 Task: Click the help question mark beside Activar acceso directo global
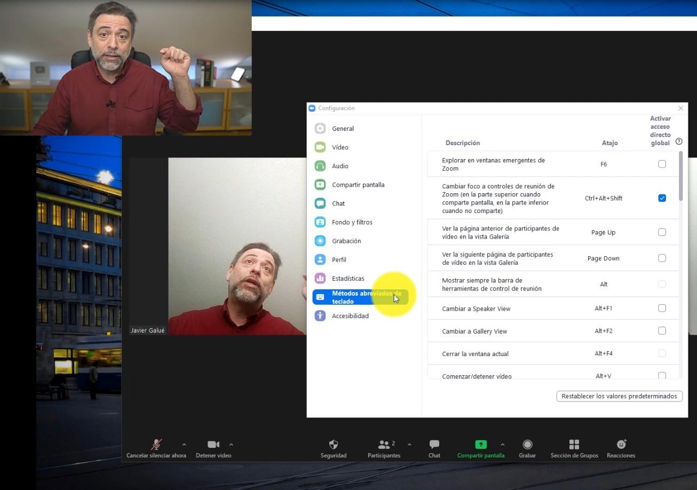(x=679, y=141)
